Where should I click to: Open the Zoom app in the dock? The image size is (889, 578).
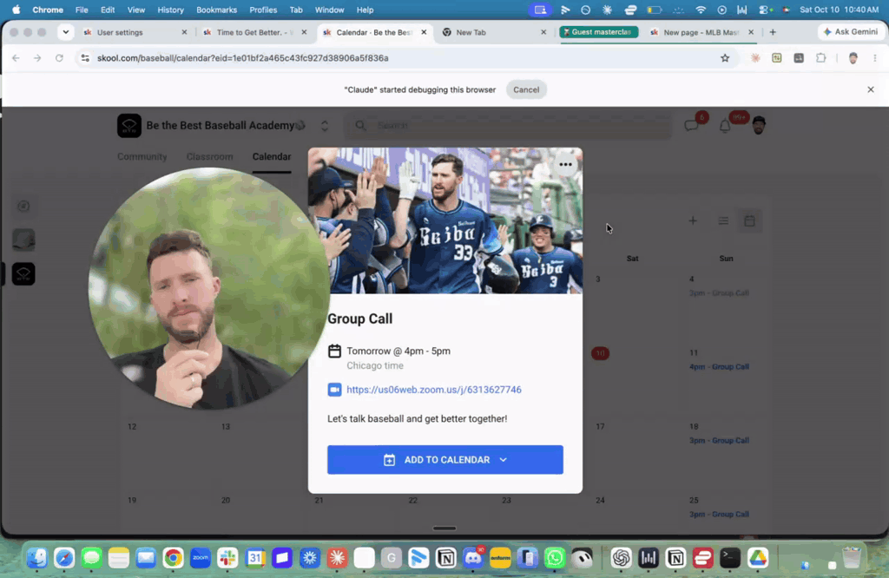(x=201, y=558)
